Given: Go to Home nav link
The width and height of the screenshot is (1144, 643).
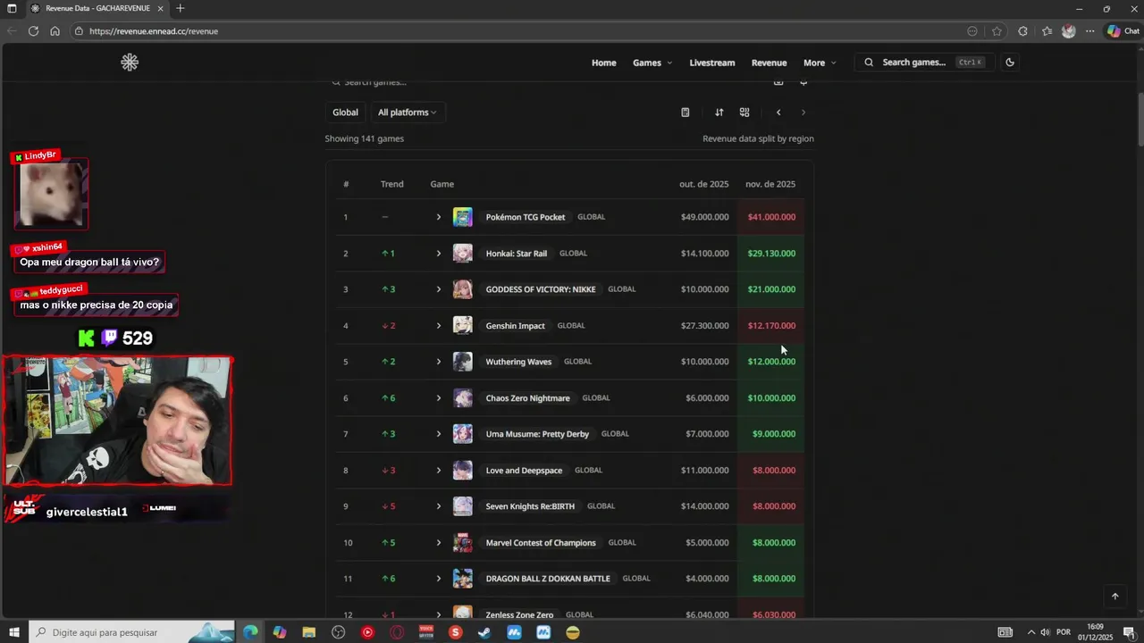Looking at the screenshot, I should 604,63.
